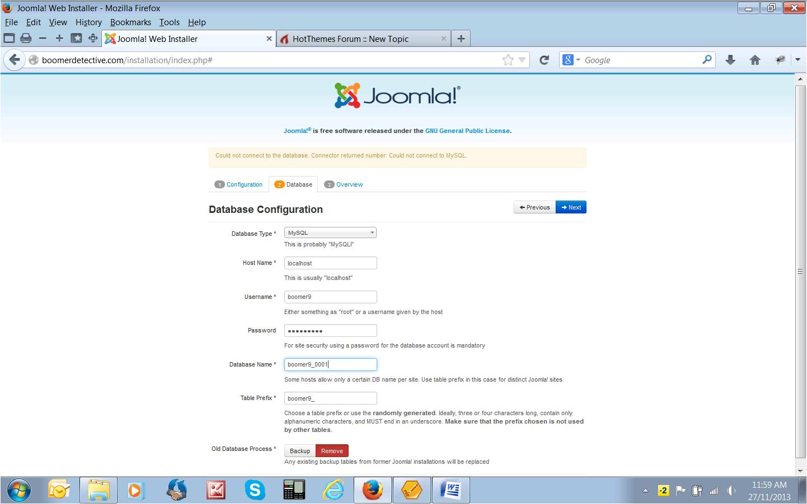
Task: Reload the page with the refresh icon
Action: [x=544, y=60]
